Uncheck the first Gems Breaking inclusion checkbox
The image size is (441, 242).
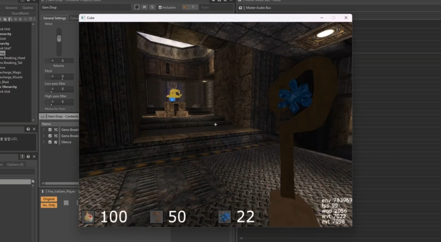coord(50,130)
